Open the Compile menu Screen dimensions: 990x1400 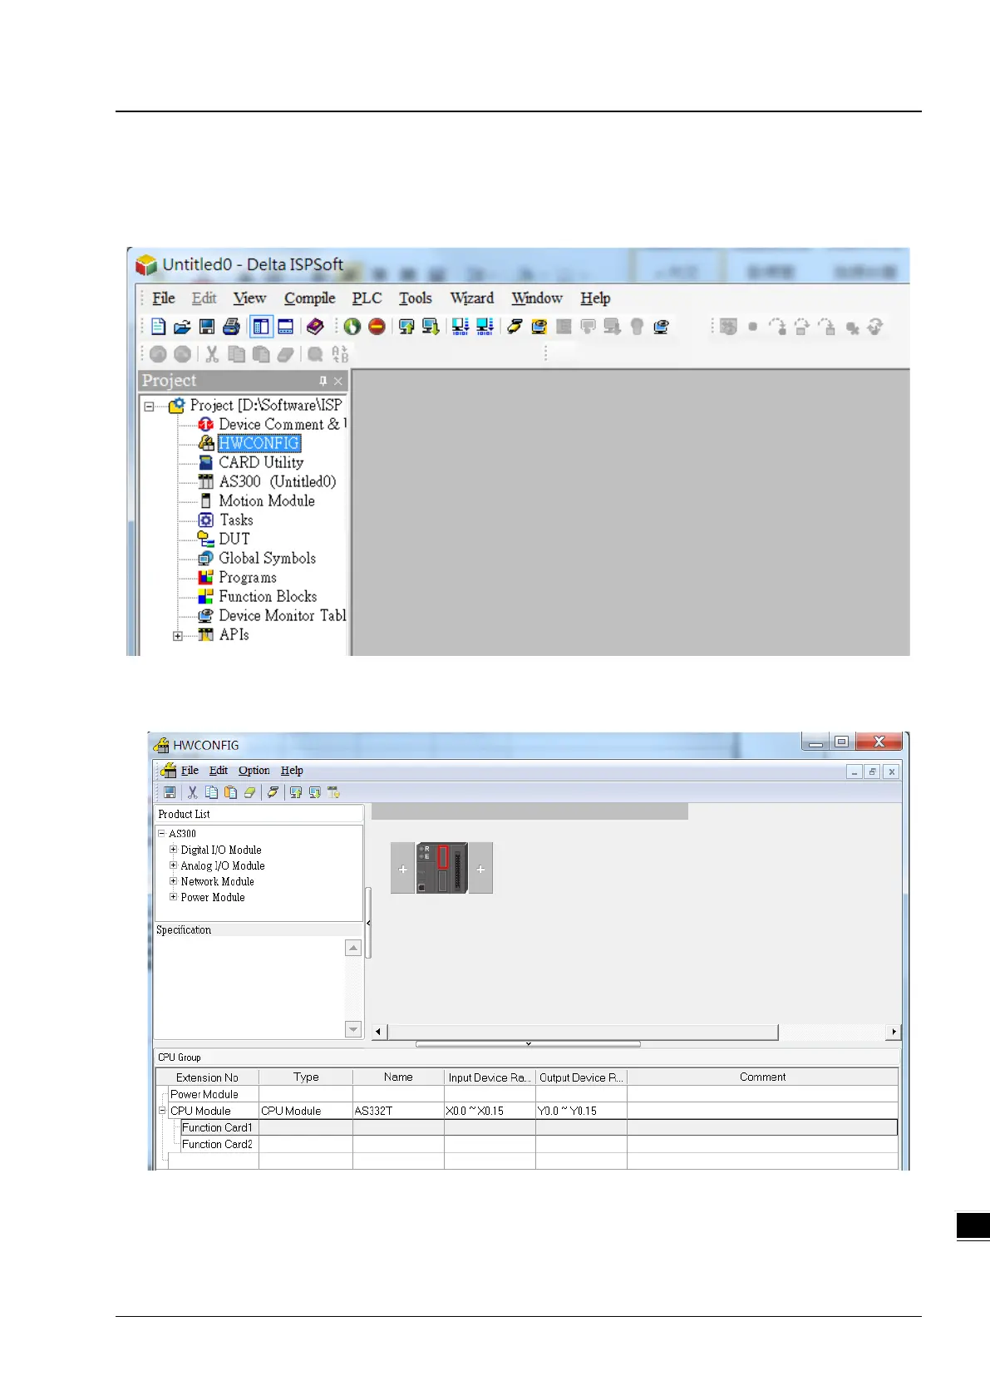tap(309, 298)
